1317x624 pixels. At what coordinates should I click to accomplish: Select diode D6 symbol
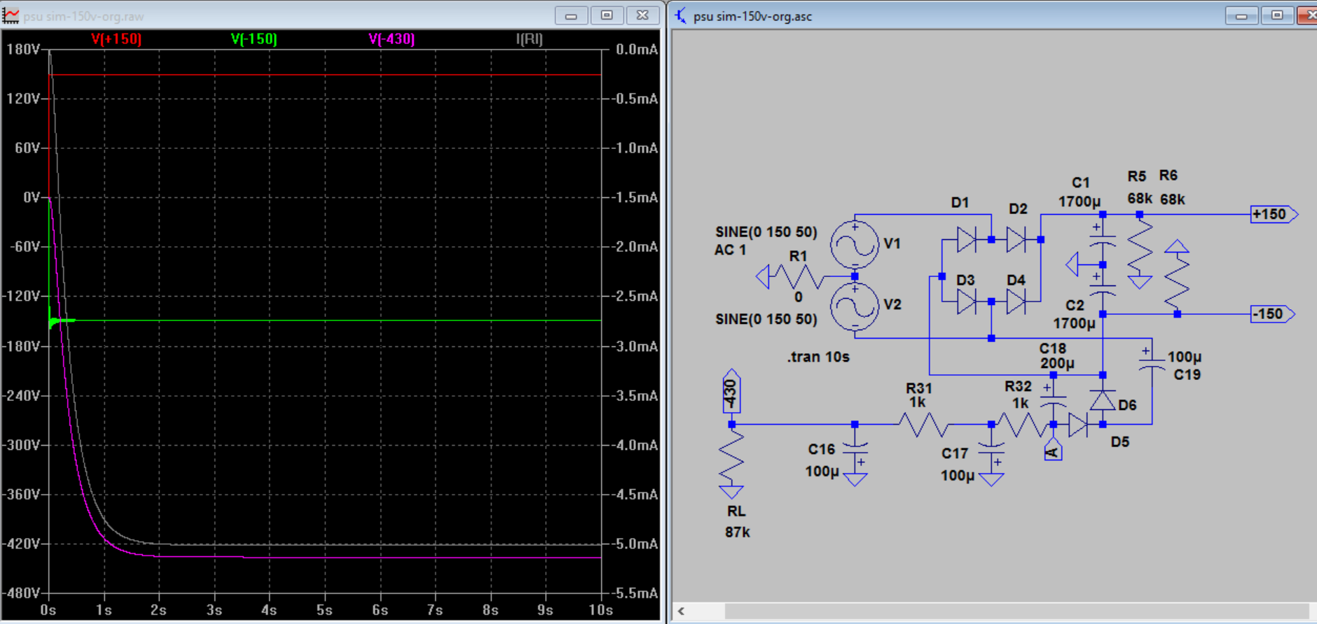tap(1103, 400)
